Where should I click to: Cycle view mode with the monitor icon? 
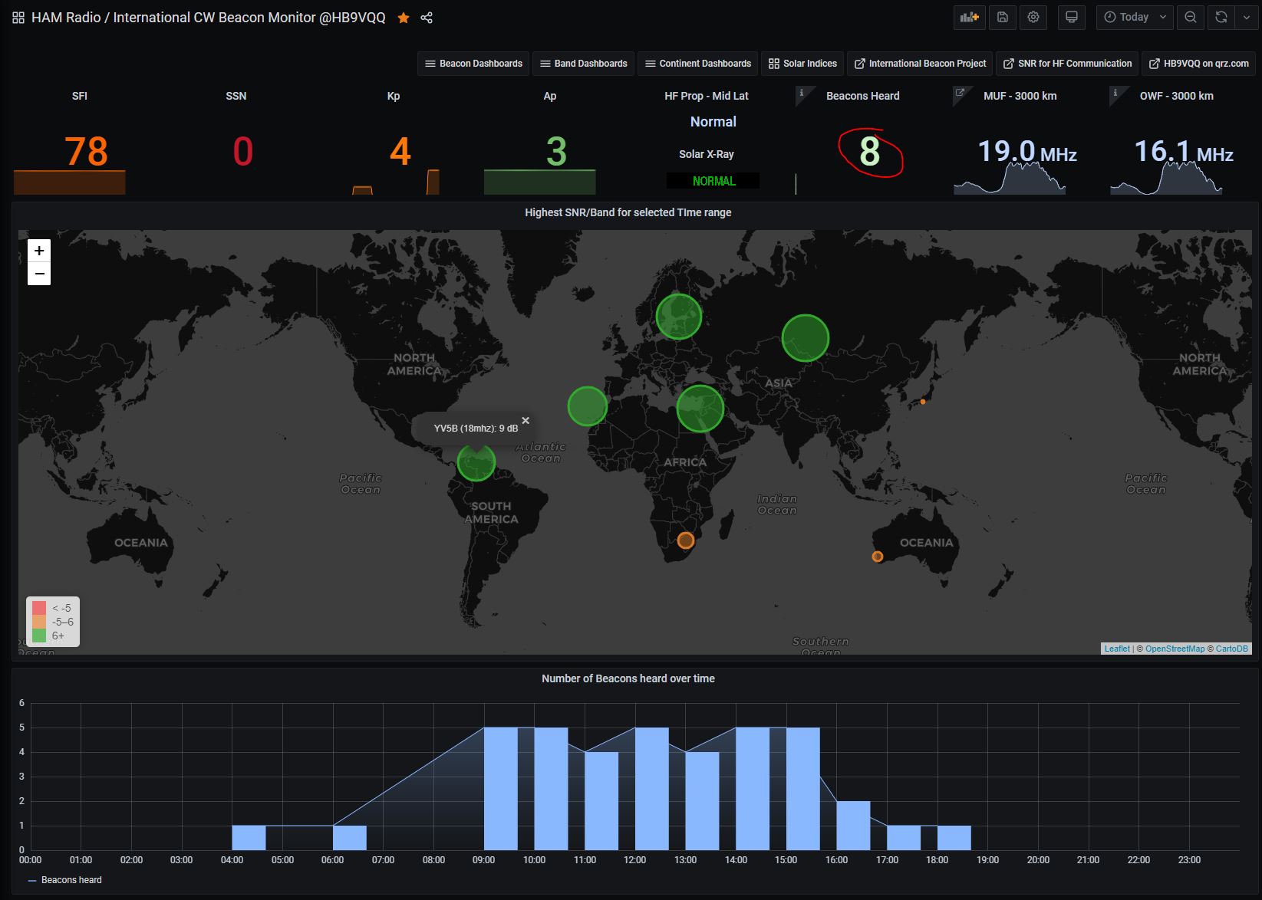click(x=1072, y=17)
